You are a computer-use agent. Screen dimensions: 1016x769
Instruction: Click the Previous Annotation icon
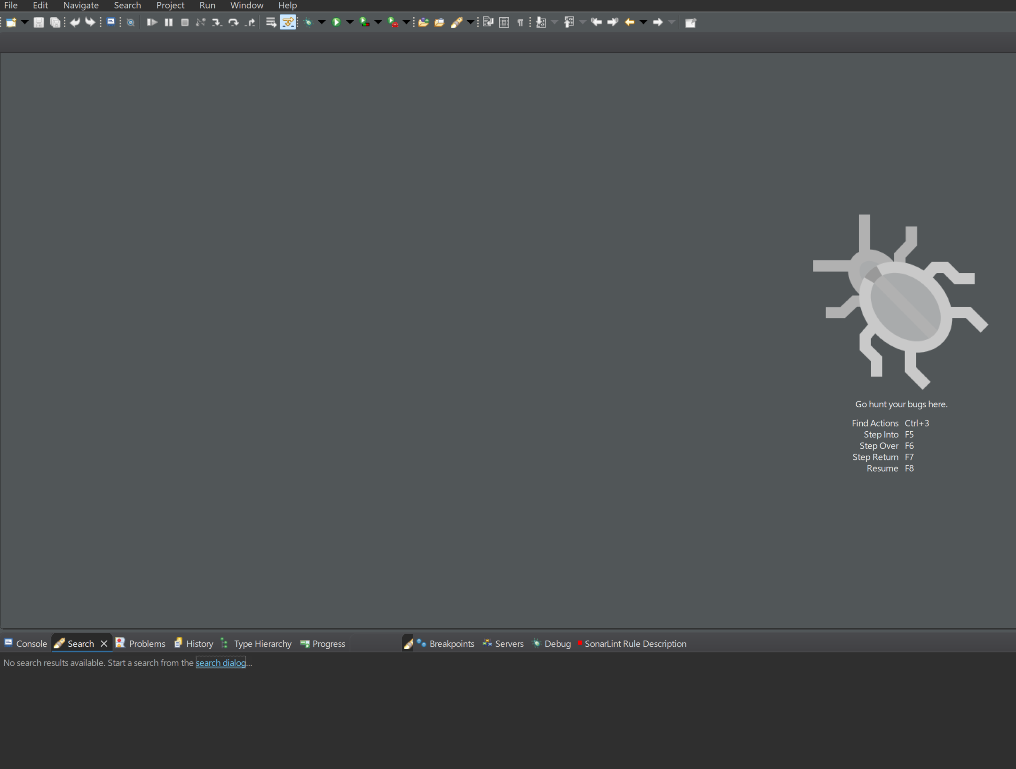pyautogui.click(x=569, y=22)
